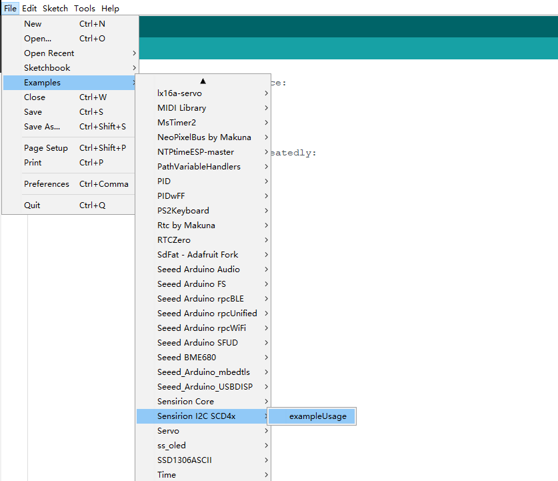The image size is (558, 481).
Task: Open the File menu
Action: tap(10, 8)
